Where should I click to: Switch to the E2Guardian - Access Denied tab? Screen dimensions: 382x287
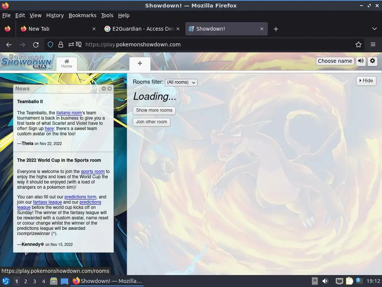click(x=142, y=29)
